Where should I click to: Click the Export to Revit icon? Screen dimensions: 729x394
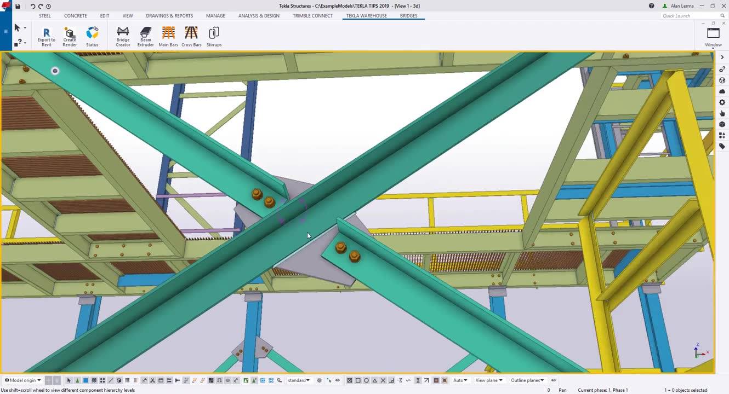point(46,36)
